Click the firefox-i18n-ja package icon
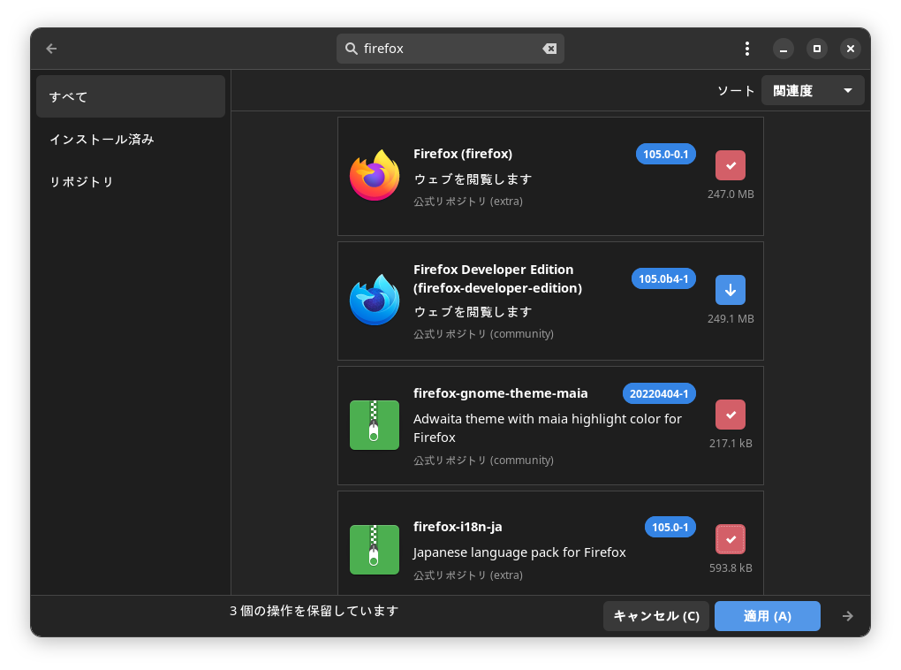This screenshot has height=670, width=901. click(375, 550)
